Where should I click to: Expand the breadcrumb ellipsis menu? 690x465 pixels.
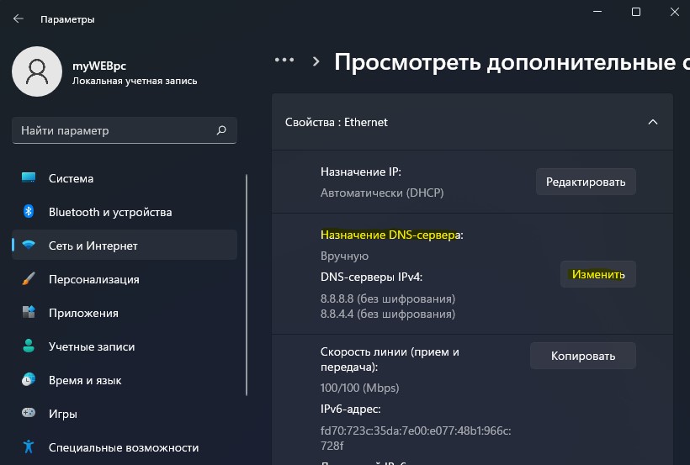[x=284, y=60]
